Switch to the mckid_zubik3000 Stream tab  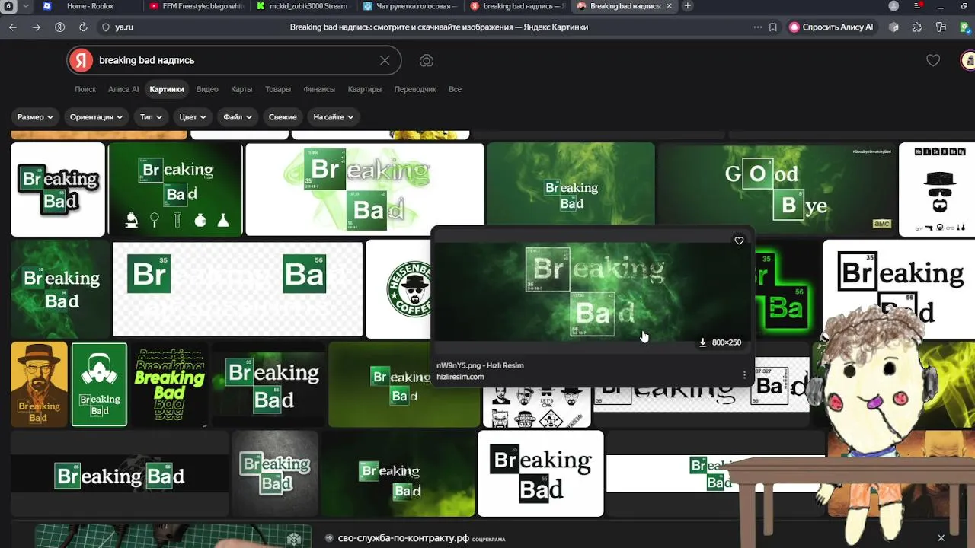click(303, 6)
